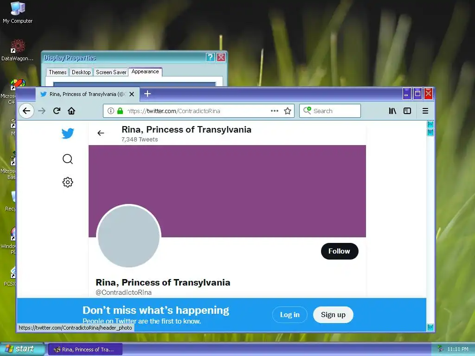Show site information icon in address bar
Image resolution: width=475 pixels, height=356 pixels.
[111, 111]
